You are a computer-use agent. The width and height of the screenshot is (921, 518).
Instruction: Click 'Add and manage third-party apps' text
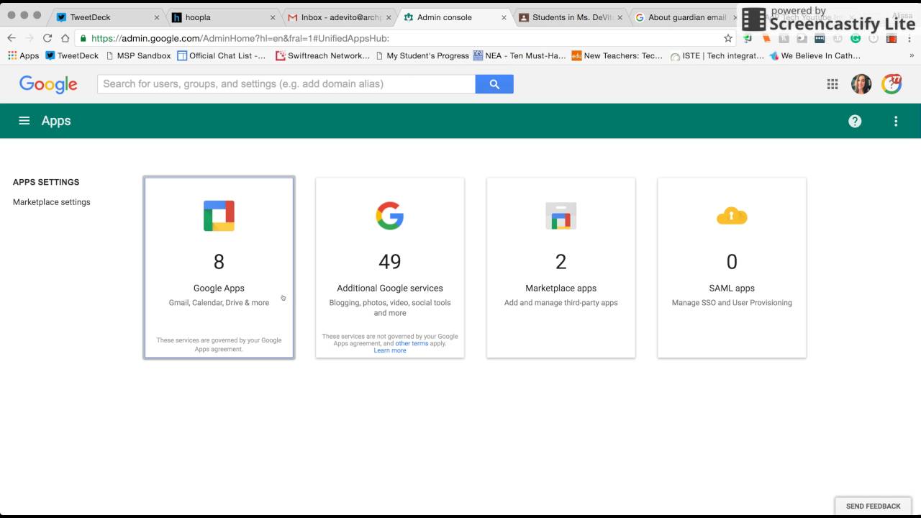pos(561,303)
